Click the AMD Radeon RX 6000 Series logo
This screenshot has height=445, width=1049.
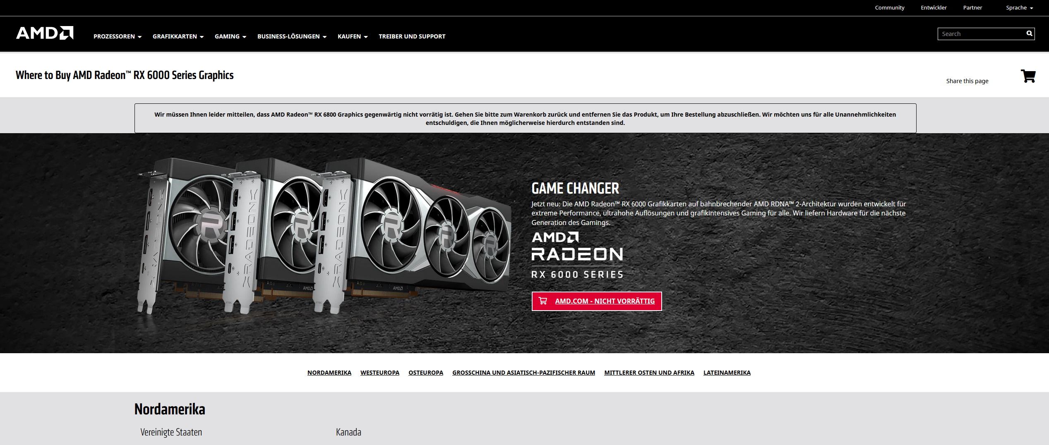577,255
